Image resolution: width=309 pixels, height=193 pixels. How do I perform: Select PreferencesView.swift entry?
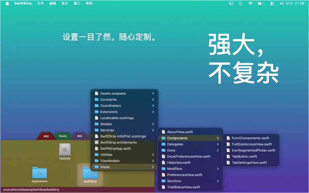[190, 175]
